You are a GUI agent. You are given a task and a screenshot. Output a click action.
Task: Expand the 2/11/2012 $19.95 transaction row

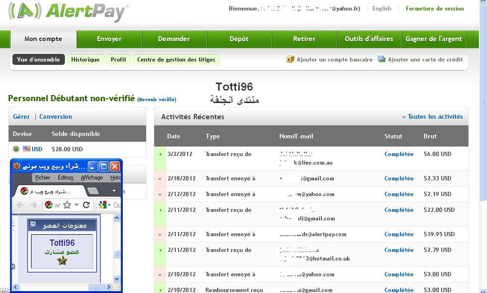(160, 234)
